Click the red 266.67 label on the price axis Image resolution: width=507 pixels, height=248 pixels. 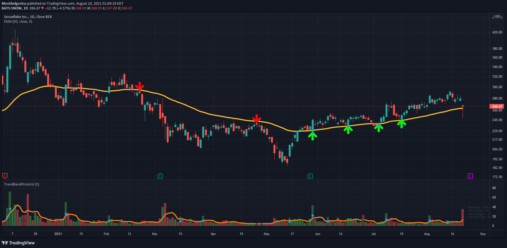pos(497,106)
